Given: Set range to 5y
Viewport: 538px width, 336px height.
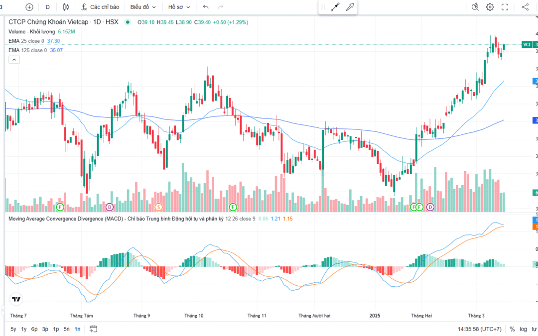Looking at the screenshot, I should [13, 329].
